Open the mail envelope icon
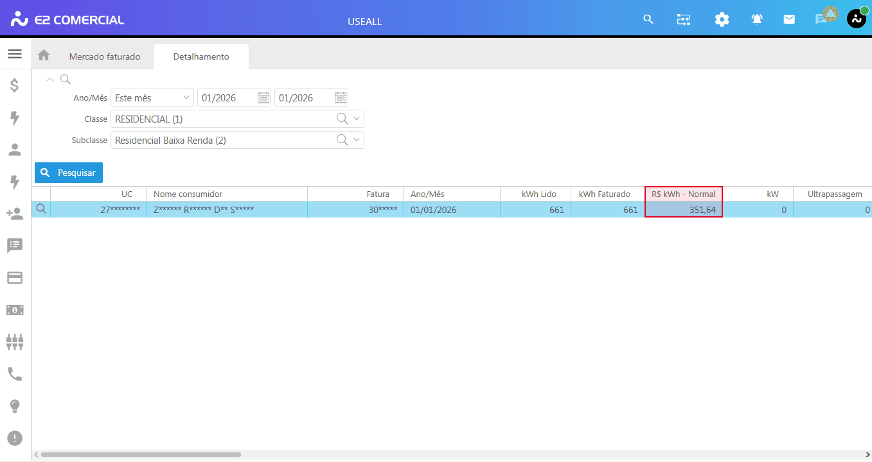This screenshot has width=872, height=462. point(789,20)
